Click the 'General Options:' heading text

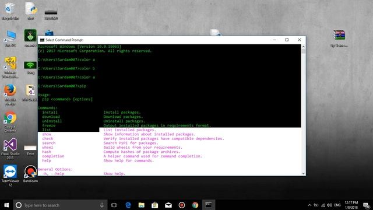pos(55,169)
